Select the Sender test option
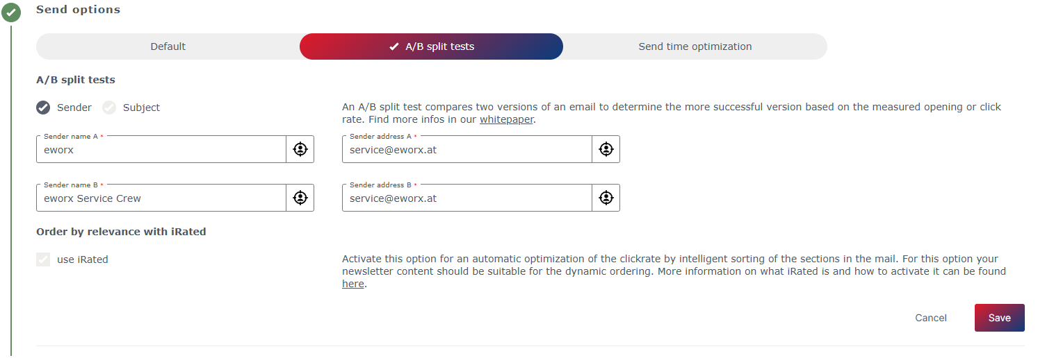1038x358 pixels. click(x=44, y=108)
